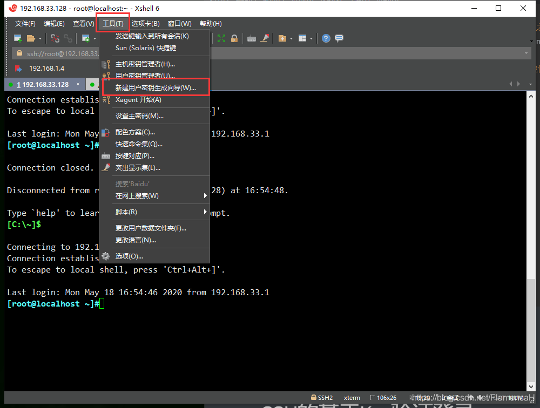This screenshot has width=540, height=408.
Task: Open 配色方案(C)... from Tools menu
Action: (154, 132)
